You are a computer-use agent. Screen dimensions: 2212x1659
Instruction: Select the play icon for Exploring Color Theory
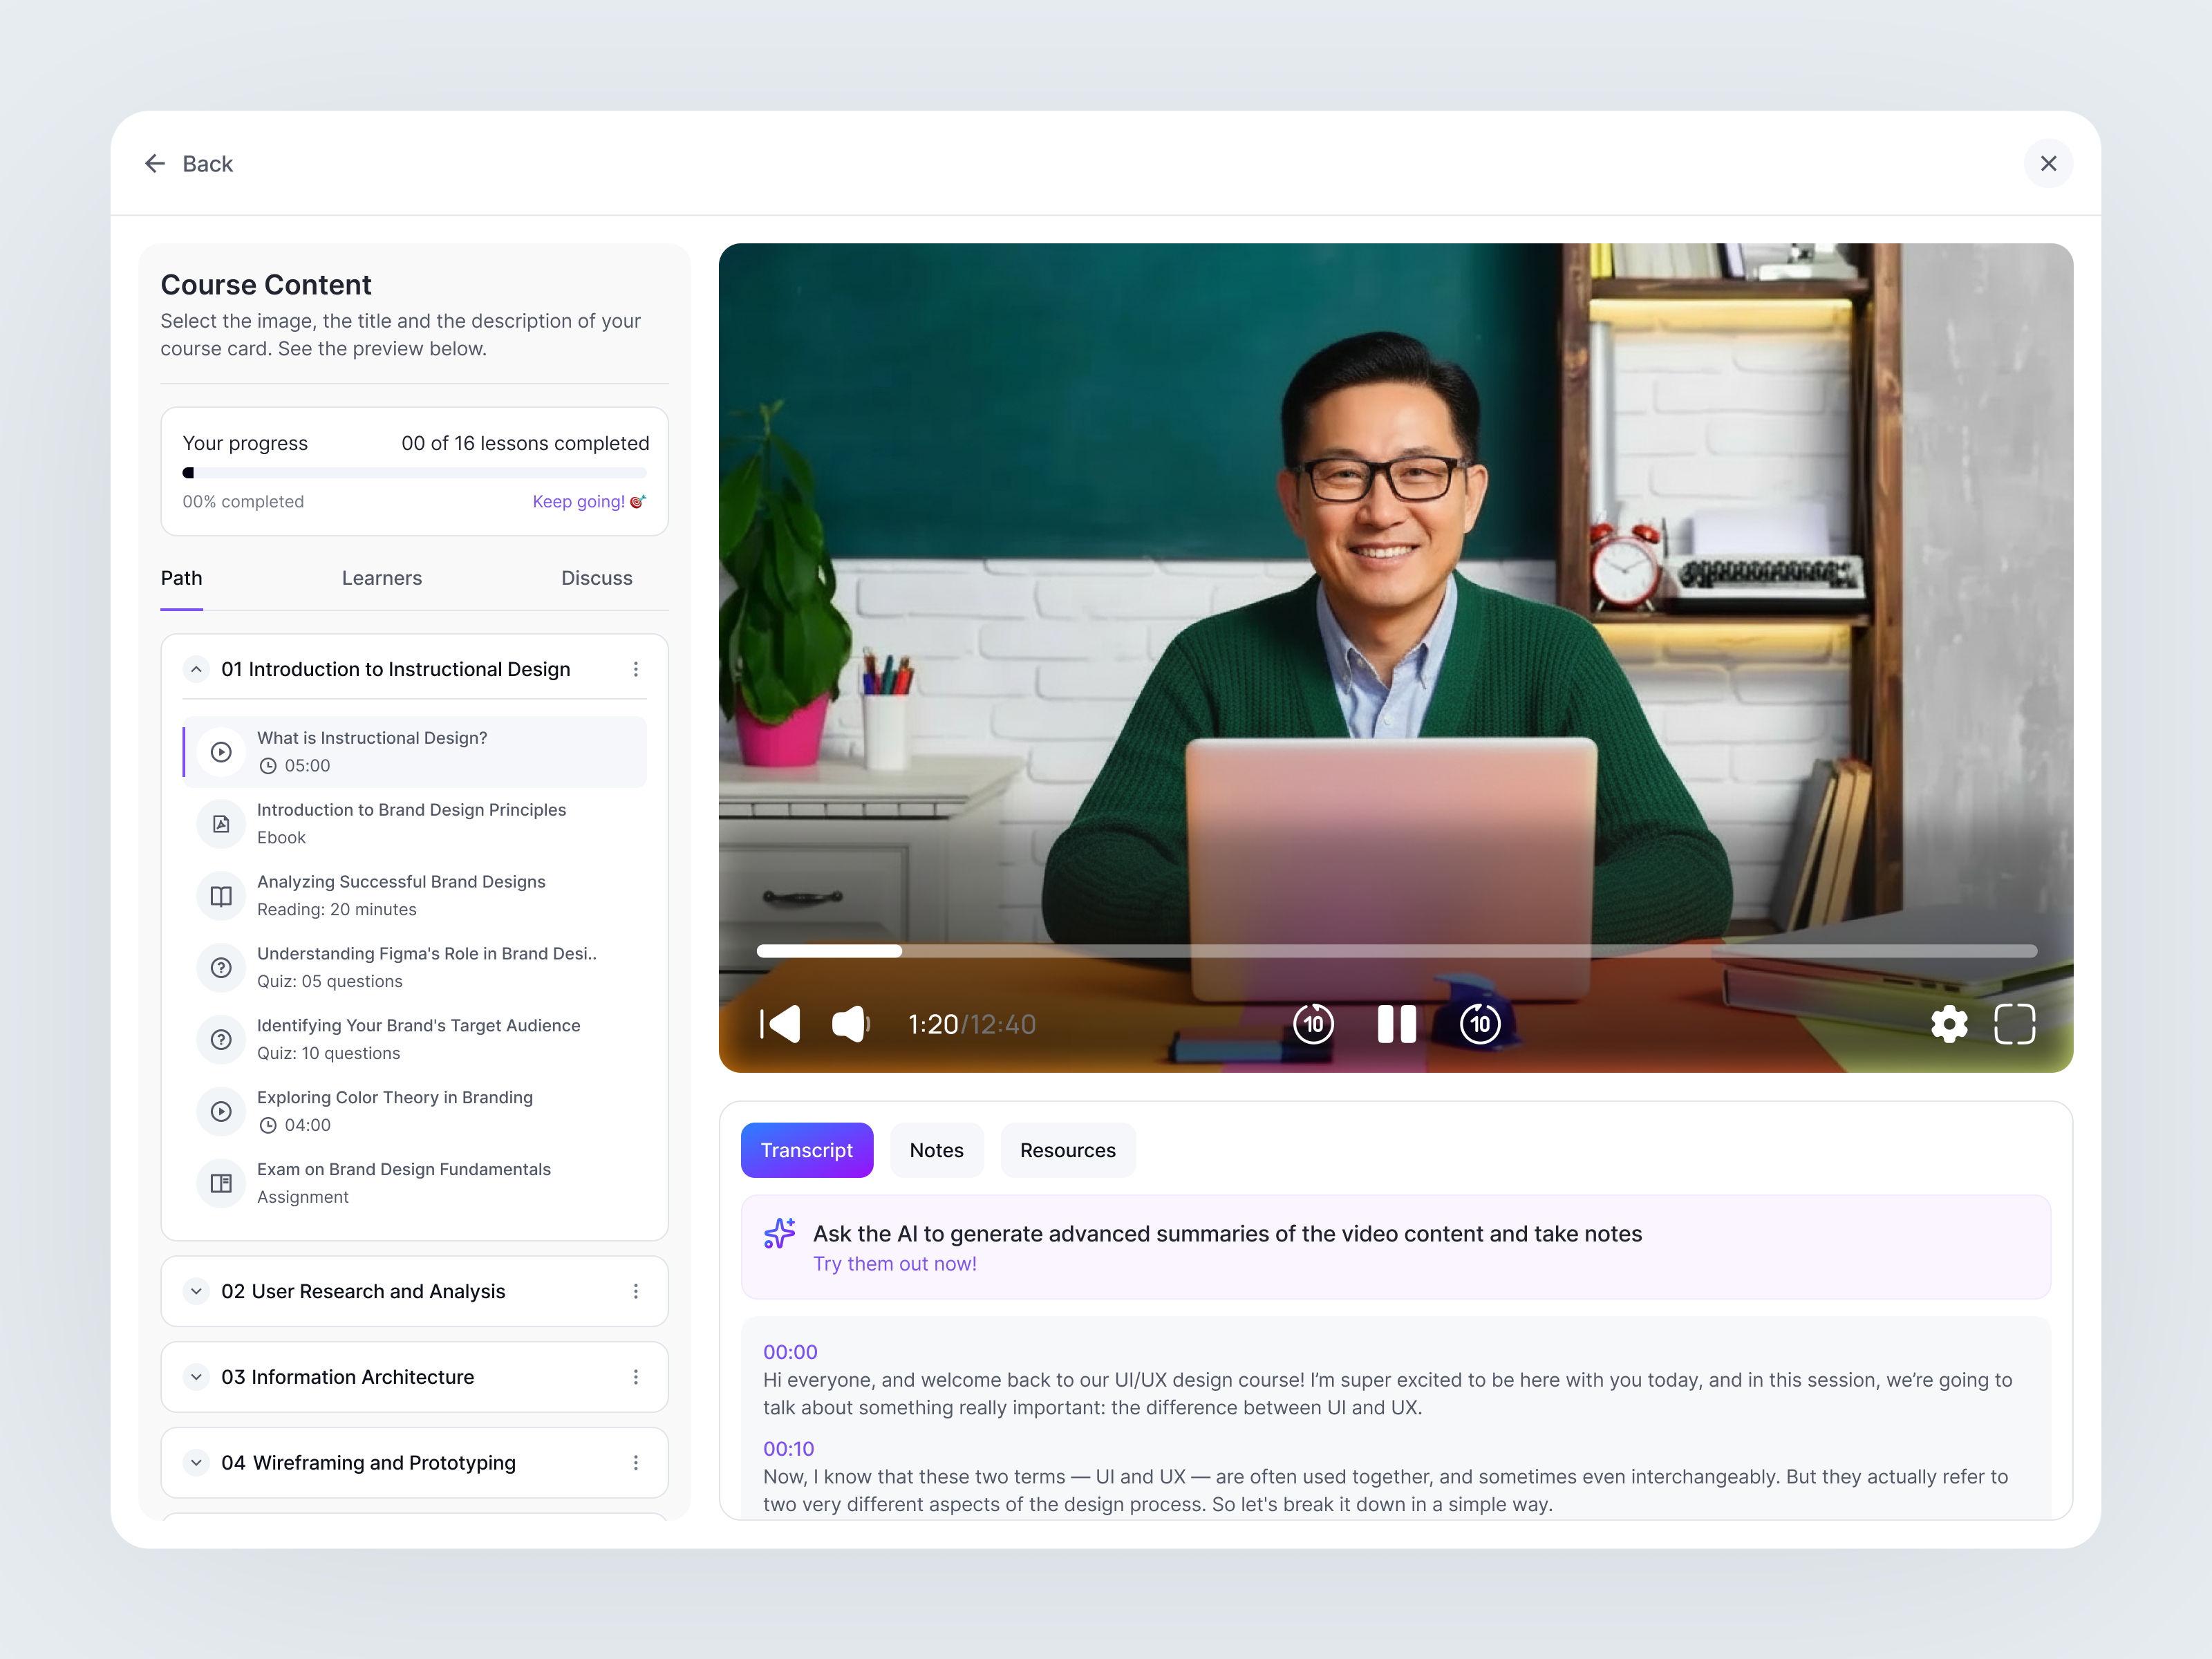(221, 1111)
